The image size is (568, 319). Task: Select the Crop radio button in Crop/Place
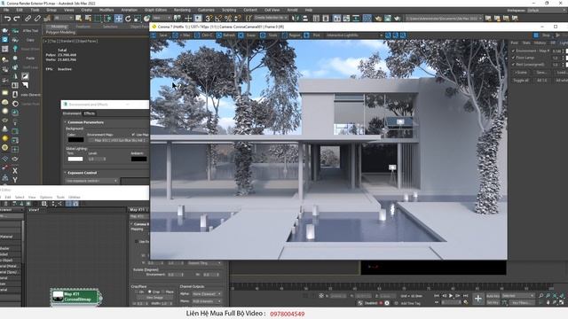[150, 292]
